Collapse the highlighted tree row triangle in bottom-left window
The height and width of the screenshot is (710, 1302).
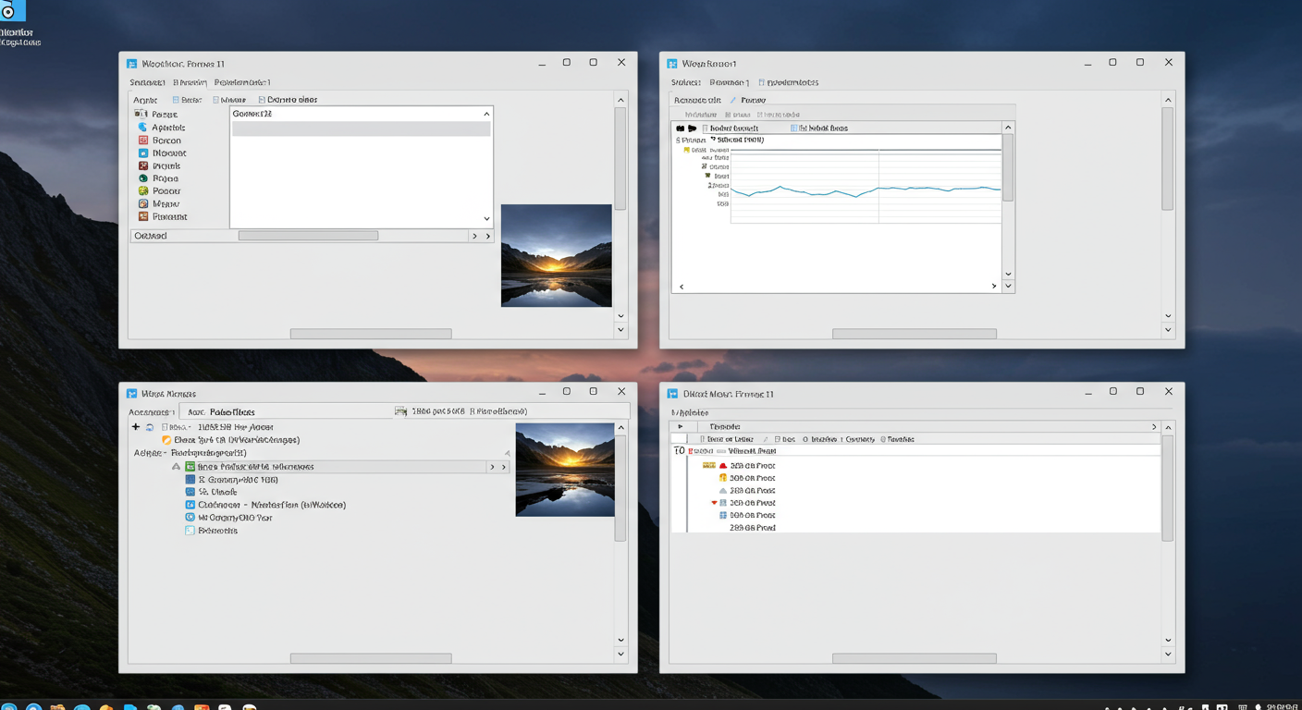tap(177, 467)
